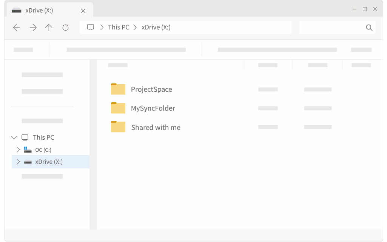Image resolution: width=387 pixels, height=242 pixels.
Task: Select the MySyncFolder folder icon
Action: coord(118,108)
